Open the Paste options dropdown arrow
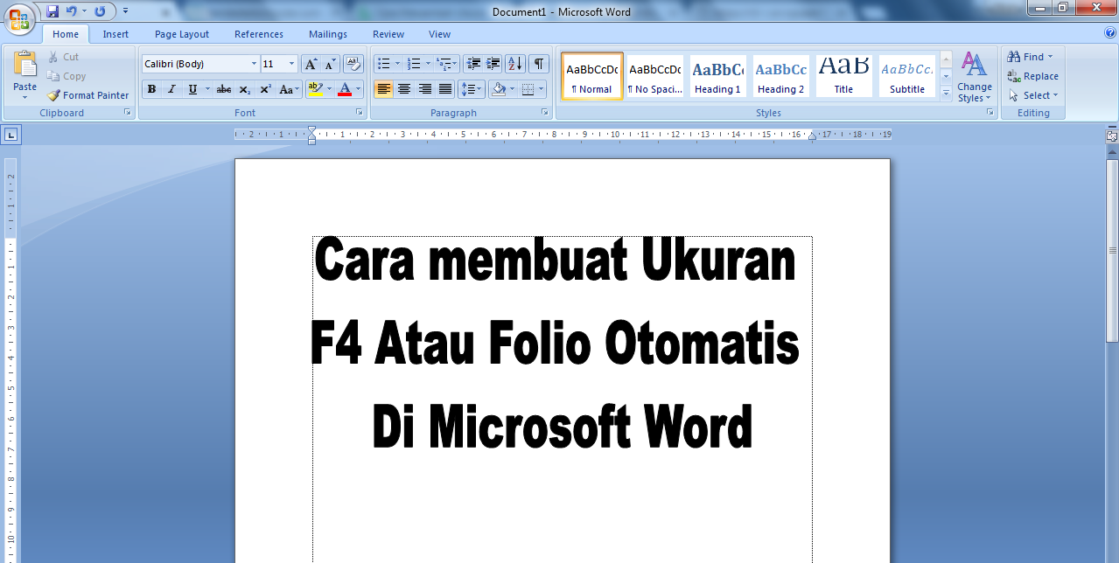This screenshot has height=563, width=1119. [x=25, y=97]
